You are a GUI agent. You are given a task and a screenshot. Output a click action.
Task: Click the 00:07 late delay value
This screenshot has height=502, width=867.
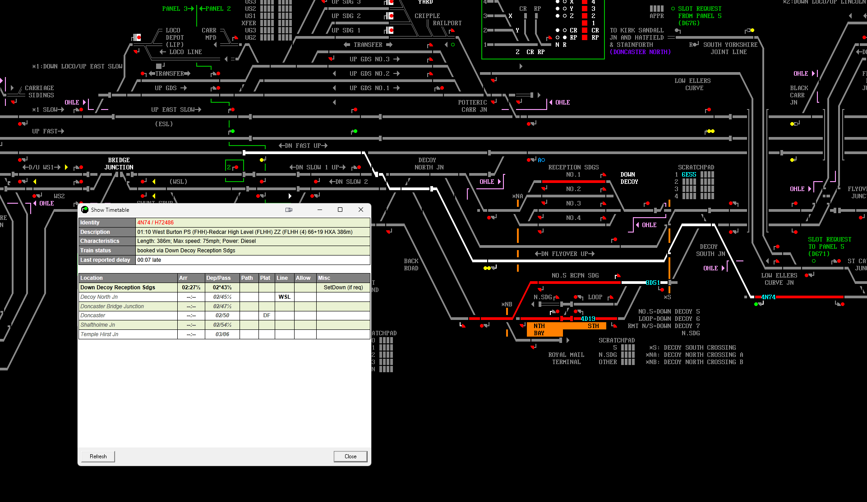[x=149, y=260]
